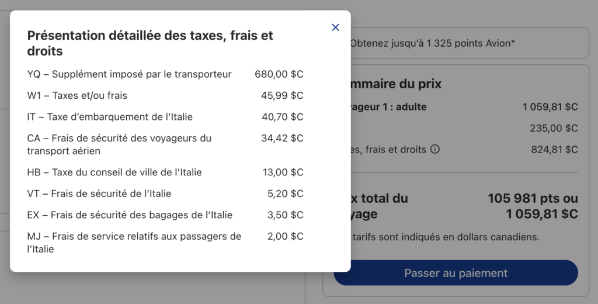
Task: Click the EX Italy baggage security fee label
Action: (x=130, y=215)
